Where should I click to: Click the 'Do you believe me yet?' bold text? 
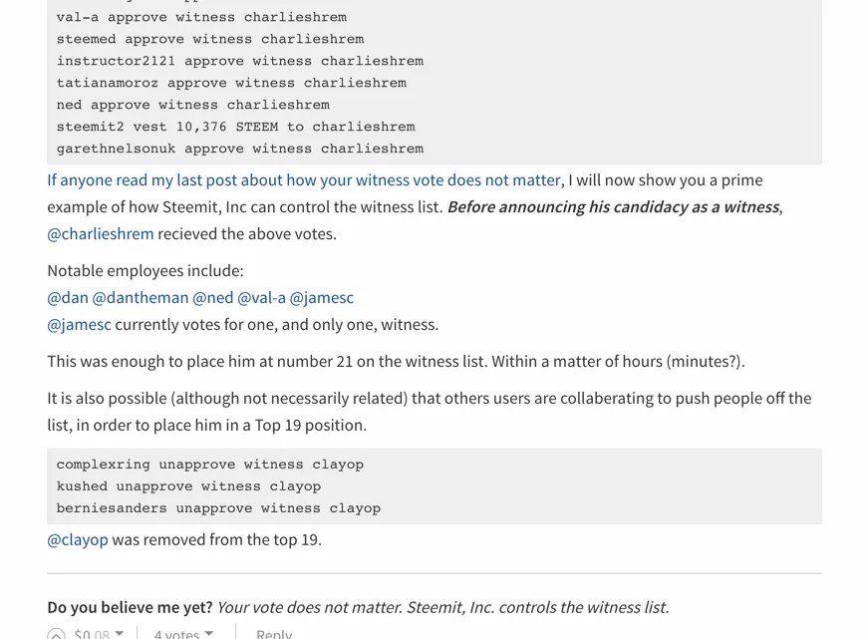130,607
